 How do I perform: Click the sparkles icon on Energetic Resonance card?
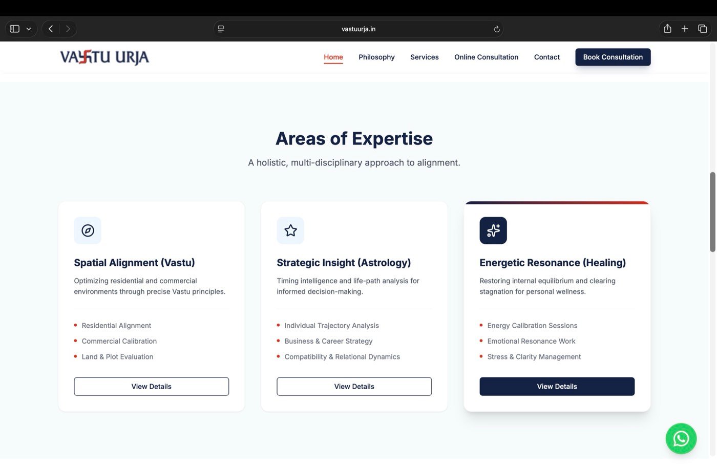[x=493, y=230]
